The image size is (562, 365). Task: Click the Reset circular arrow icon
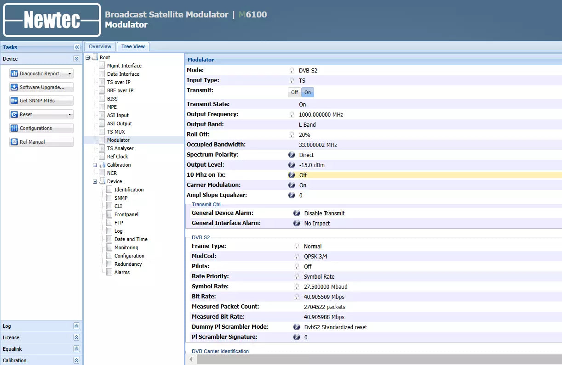pos(14,114)
